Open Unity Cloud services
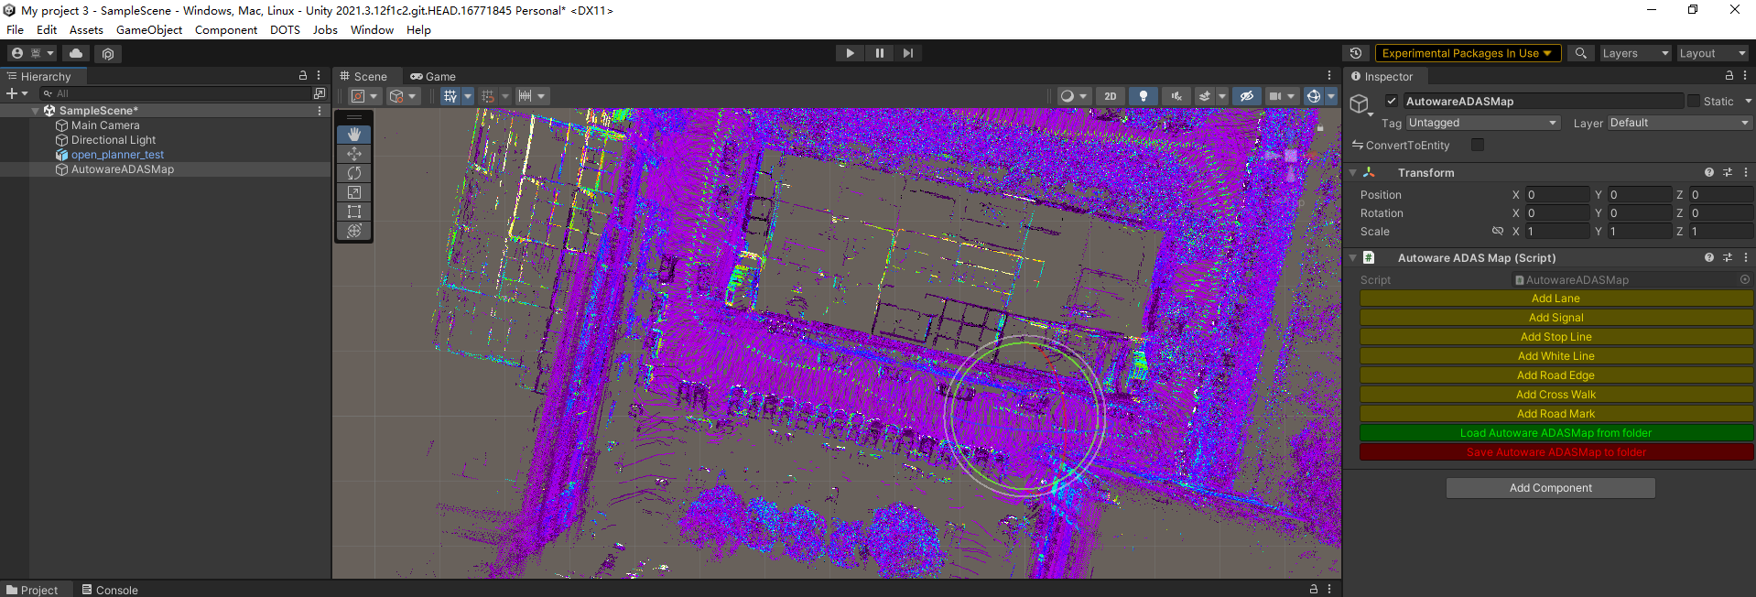 coord(76,53)
